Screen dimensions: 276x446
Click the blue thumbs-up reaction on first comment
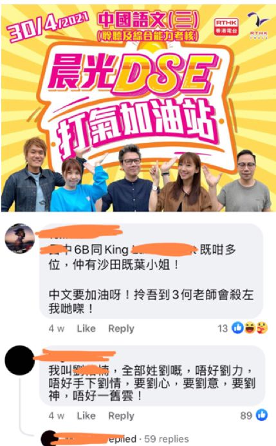(x=237, y=328)
